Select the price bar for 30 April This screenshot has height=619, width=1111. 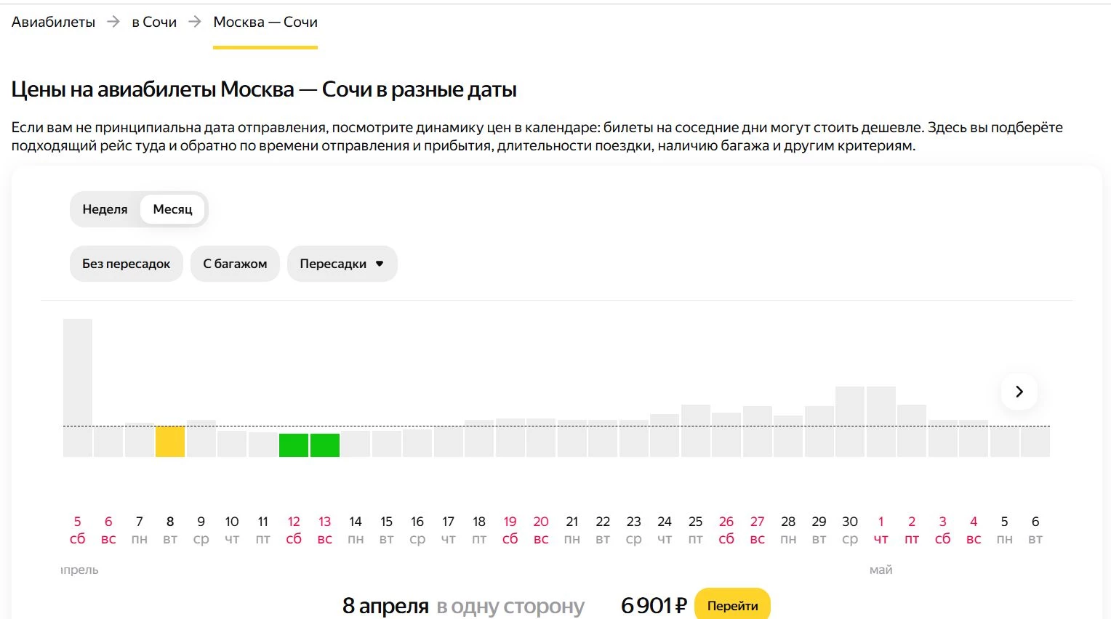850,421
